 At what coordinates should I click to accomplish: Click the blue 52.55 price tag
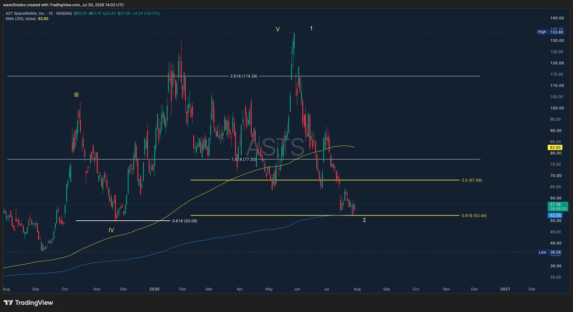(554, 215)
